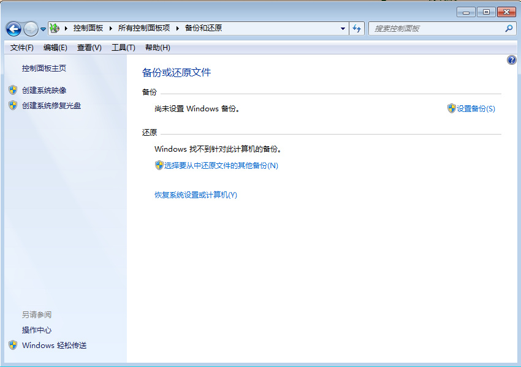Open 创建系统映像 link
Screen dimensions: 521x367
click(44, 90)
